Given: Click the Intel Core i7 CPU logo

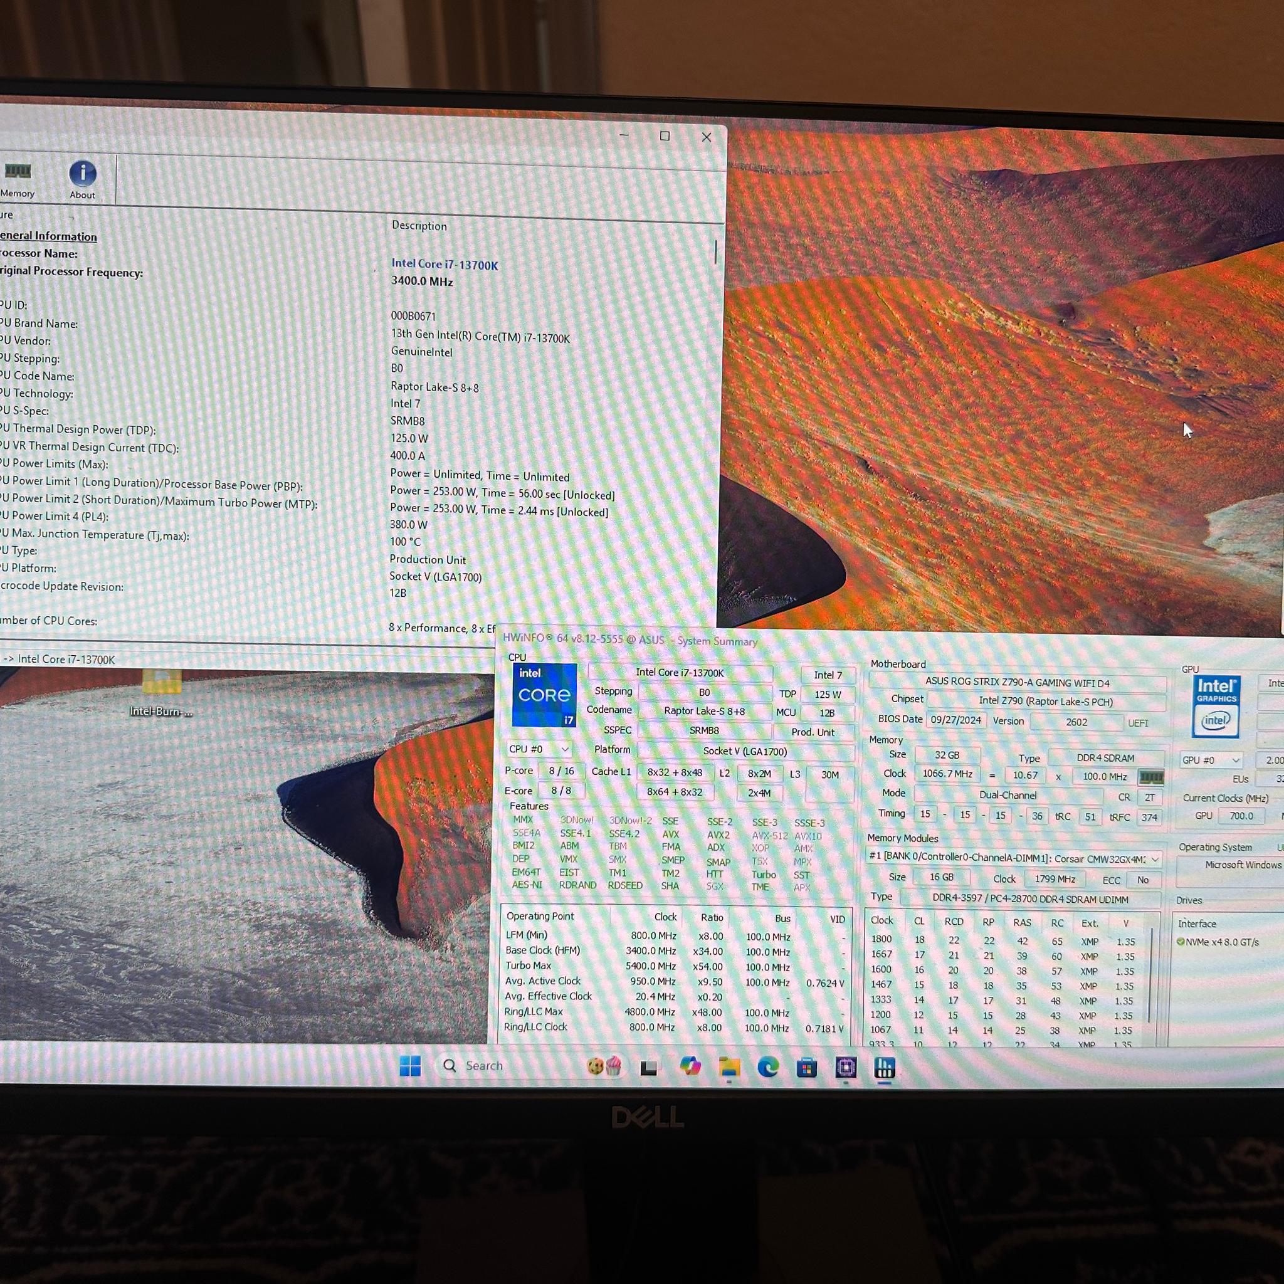Looking at the screenshot, I should (x=544, y=695).
